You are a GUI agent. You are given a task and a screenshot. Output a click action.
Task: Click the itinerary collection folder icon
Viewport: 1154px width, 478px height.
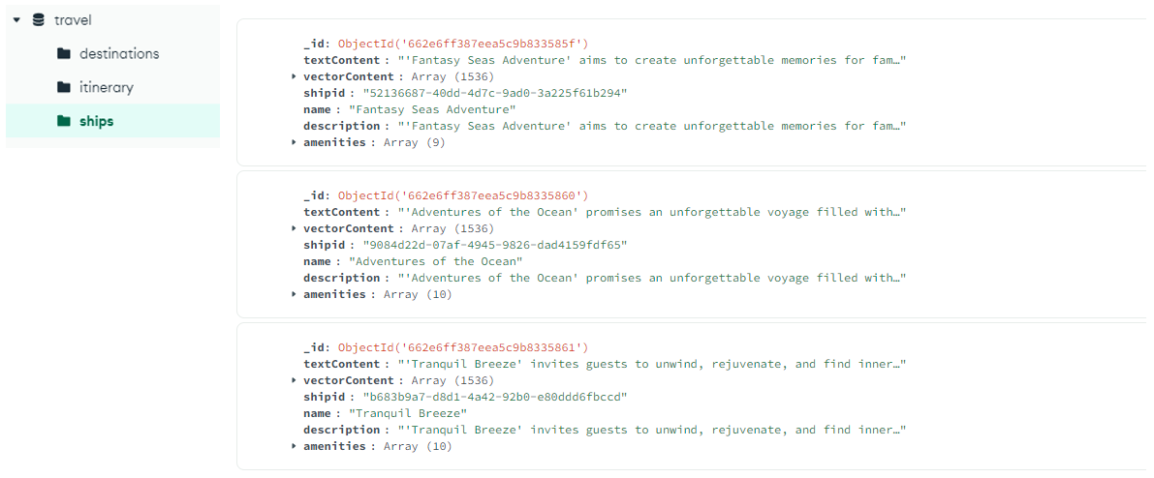click(x=64, y=87)
